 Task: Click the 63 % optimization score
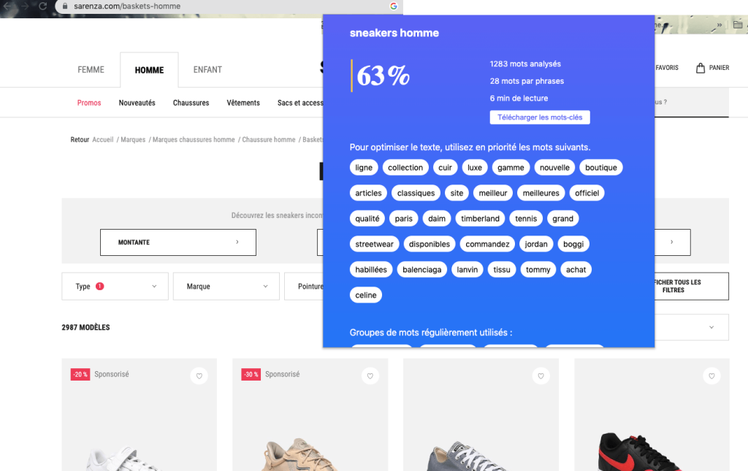pyautogui.click(x=383, y=76)
